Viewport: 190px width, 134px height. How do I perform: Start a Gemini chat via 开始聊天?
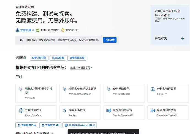click(161, 39)
